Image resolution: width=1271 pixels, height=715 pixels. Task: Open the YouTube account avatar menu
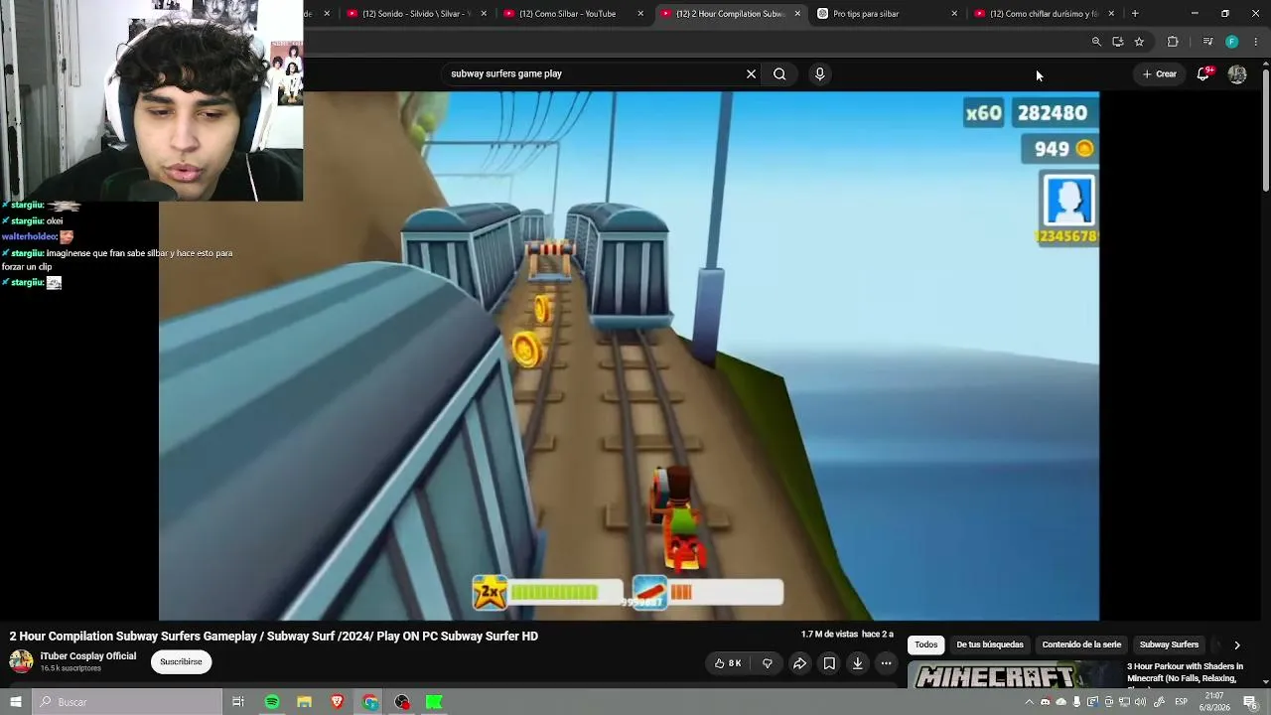(x=1237, y=73)
